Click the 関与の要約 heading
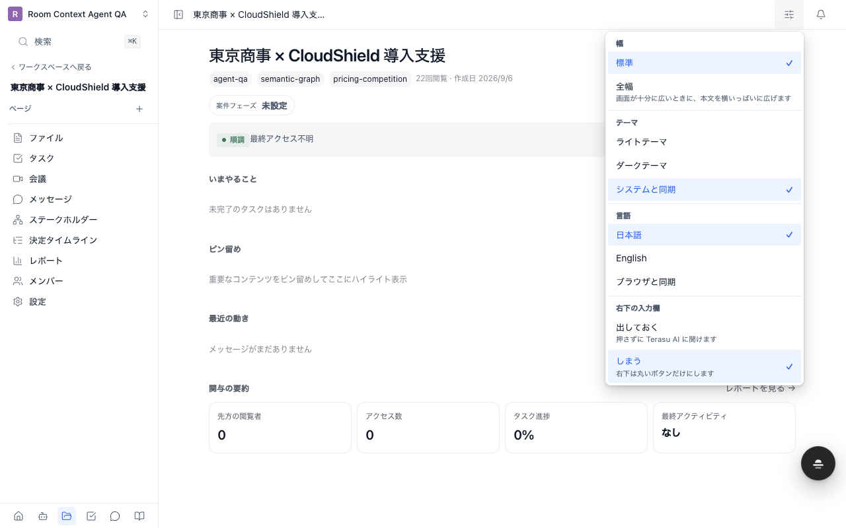 pos(229,388)
